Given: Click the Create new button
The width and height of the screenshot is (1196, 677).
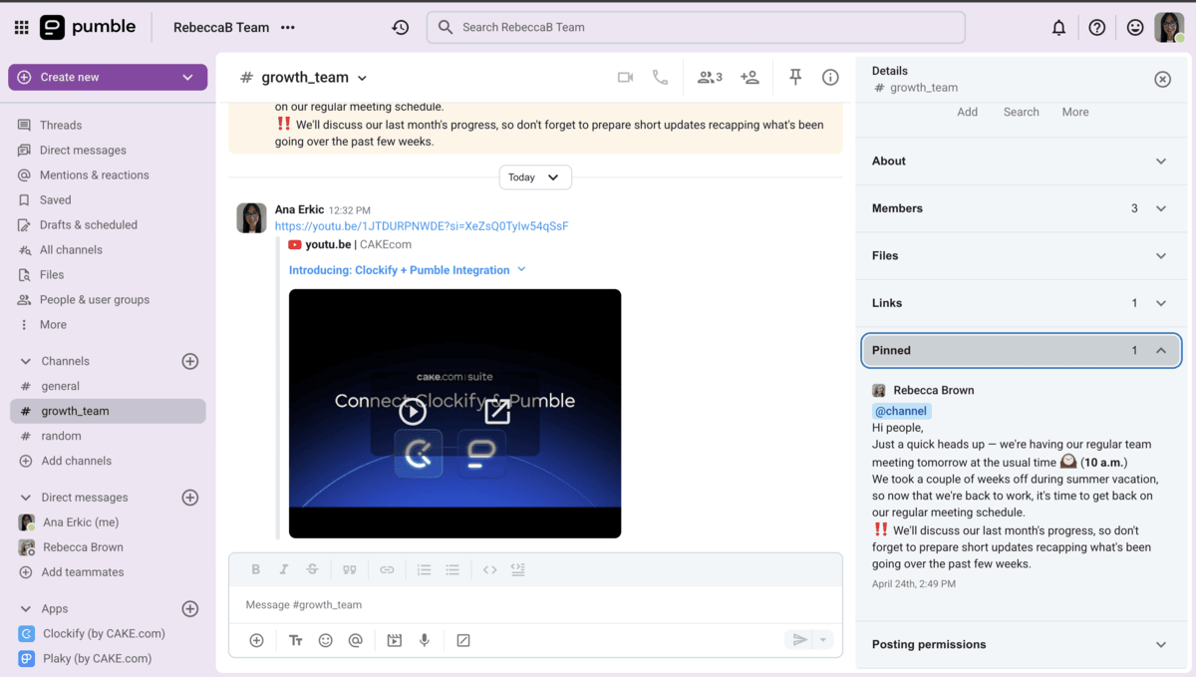Looking at the screenshot, I should [x=107, y=77].
